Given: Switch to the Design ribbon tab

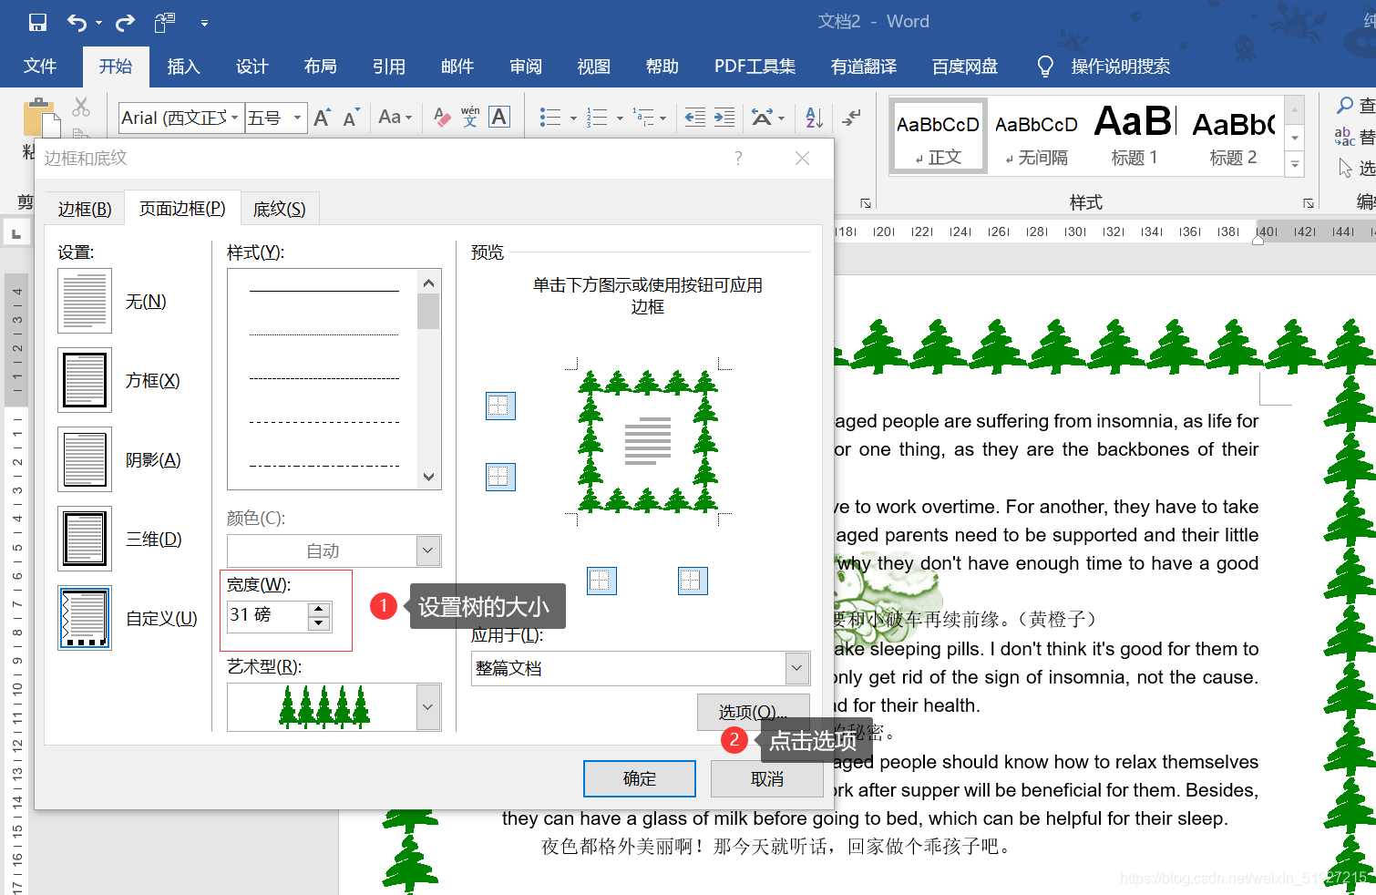Looking at the screenshot, I should click(252, 67).
